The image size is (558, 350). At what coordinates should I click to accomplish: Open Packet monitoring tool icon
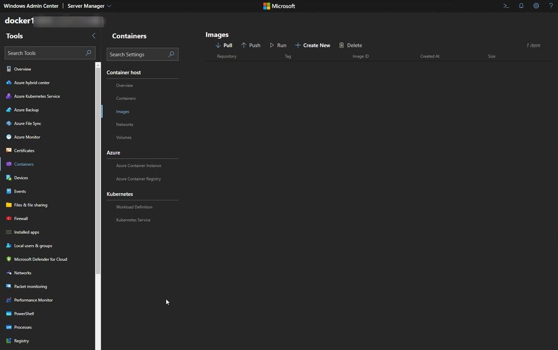tap(9, 286)
